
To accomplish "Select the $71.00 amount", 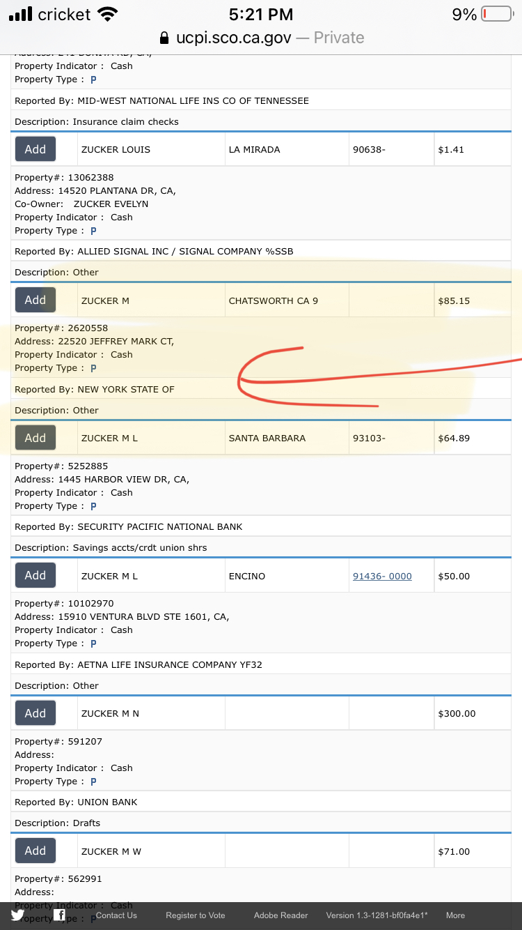I will tap(454, 852).
